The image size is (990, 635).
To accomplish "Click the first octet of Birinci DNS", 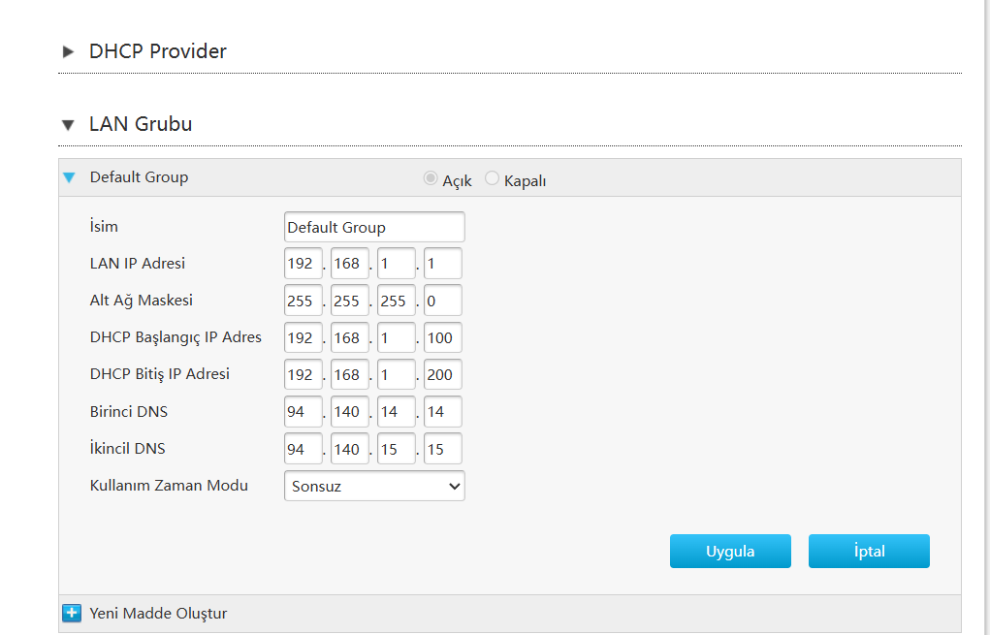I will click(303, 411).
